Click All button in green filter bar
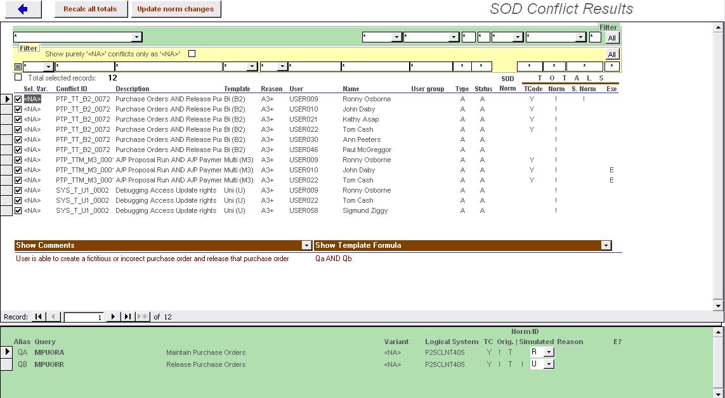Image resolution: width=725 pixels, height=398 pixels. 611,38
